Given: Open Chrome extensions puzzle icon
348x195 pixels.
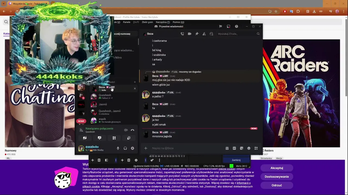Looking at the screenshot, I should tap(298, 11).
